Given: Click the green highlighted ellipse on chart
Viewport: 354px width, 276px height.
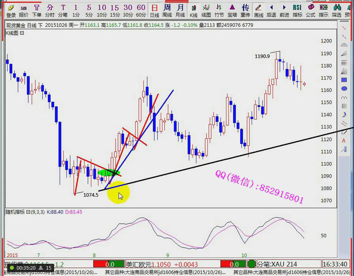Looking at the screenshot, I should pos(108,173).
